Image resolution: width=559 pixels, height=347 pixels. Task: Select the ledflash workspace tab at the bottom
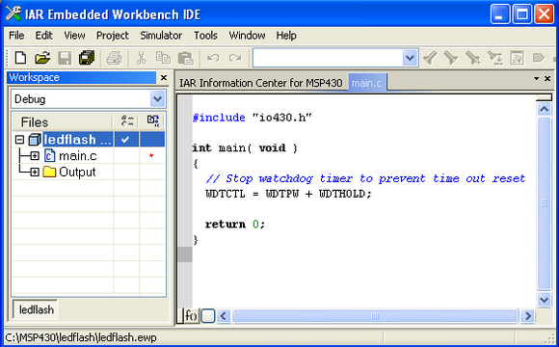(36, 309)
